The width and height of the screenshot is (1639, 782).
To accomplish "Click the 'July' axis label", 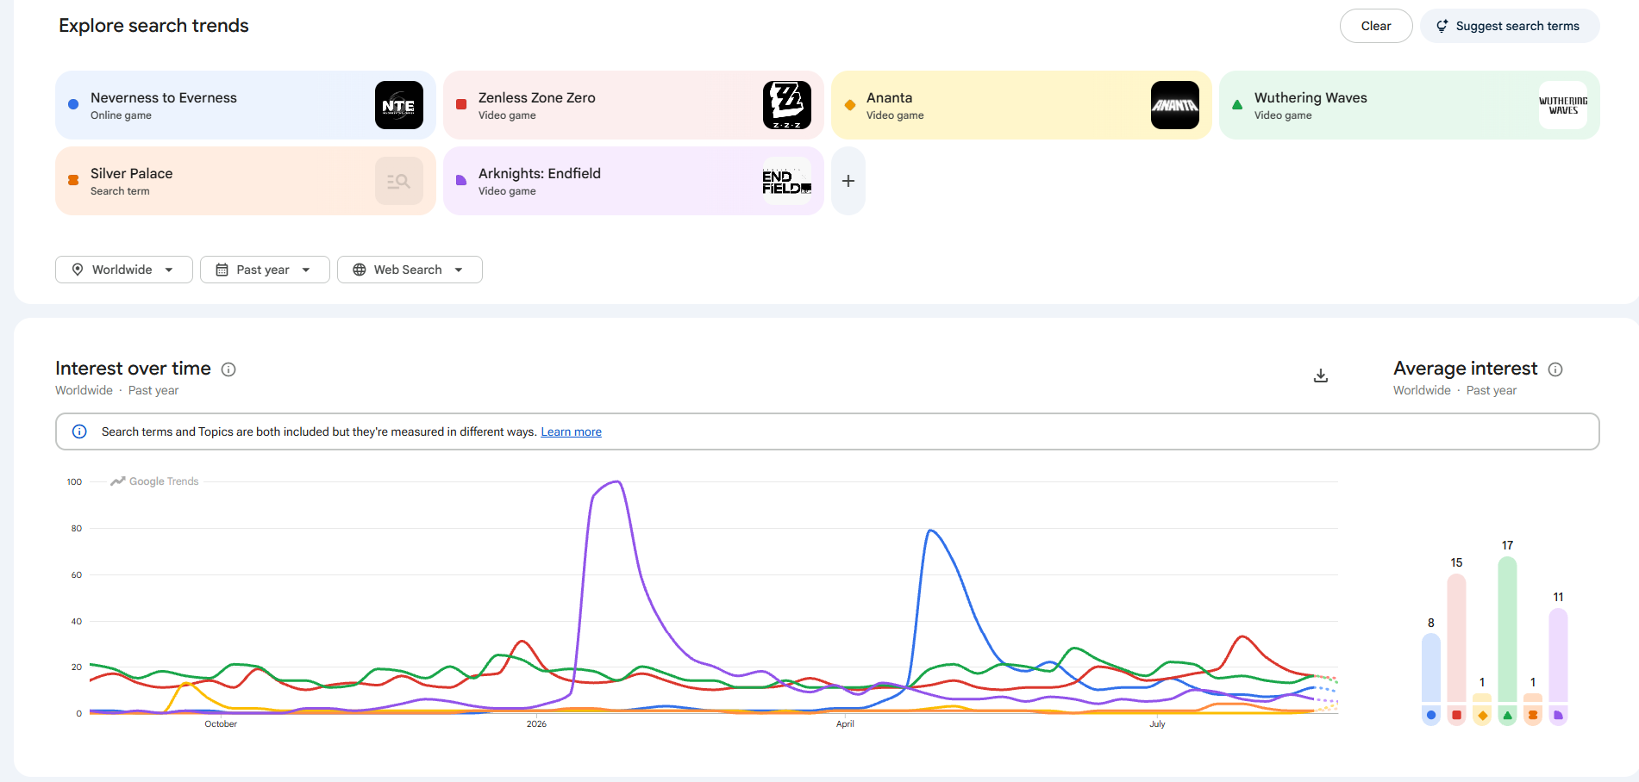I will pyautogui.click(x=1157, y=724).
